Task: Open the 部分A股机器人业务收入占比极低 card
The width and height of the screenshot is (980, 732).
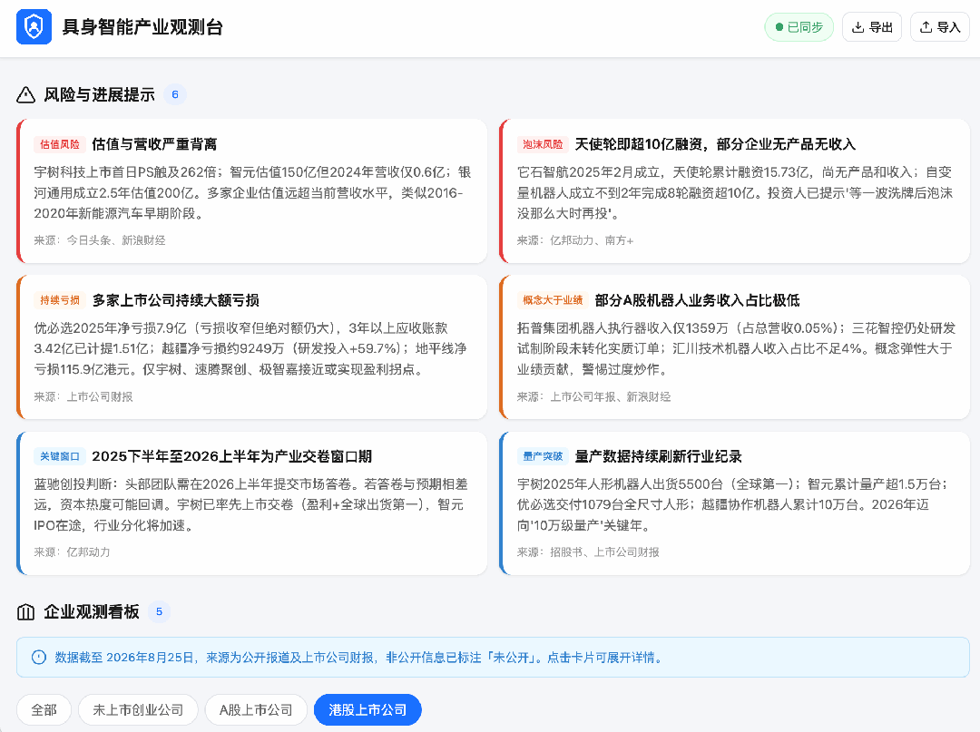Action: click(734, 347)
